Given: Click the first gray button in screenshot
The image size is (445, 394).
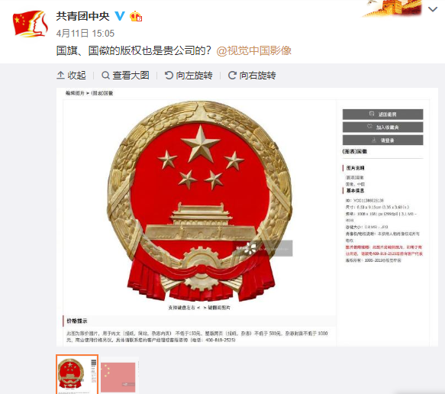Looking at the screenshot, I should pyautogui.click(x=382, y=114).
